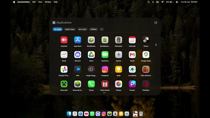Switch to the Apple Apps tab
210x118 pixels.
point(70,29)
